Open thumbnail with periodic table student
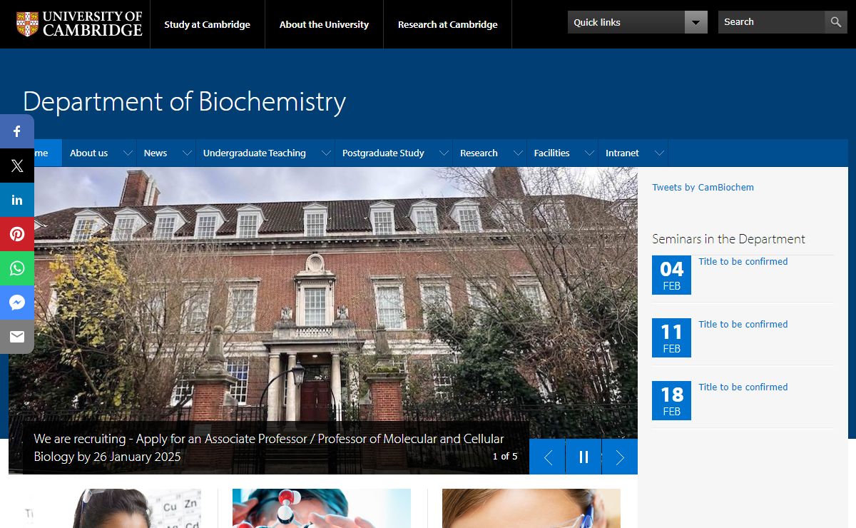 [x=112, y=508]
